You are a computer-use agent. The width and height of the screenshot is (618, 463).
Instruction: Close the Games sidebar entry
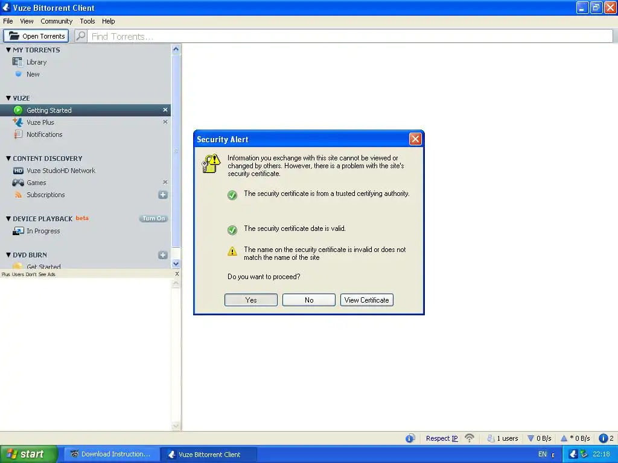point(165,182)
